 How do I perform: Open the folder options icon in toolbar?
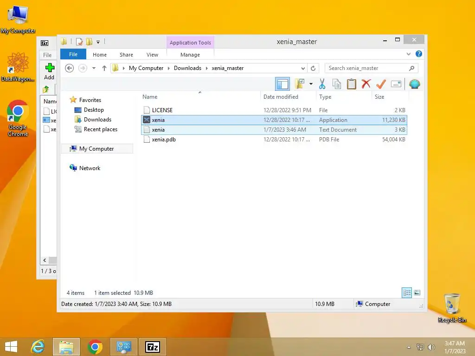click(300, 84)
